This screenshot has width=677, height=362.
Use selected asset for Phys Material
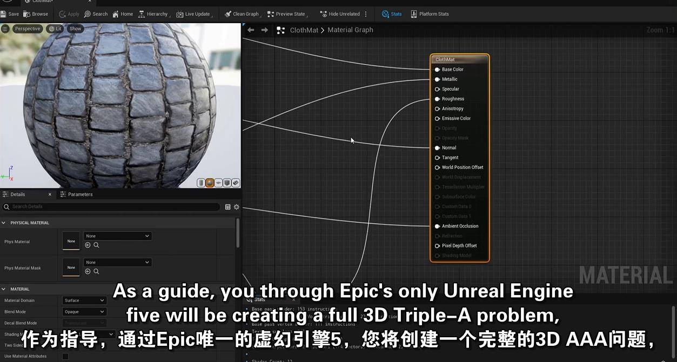tap(88, 245)
